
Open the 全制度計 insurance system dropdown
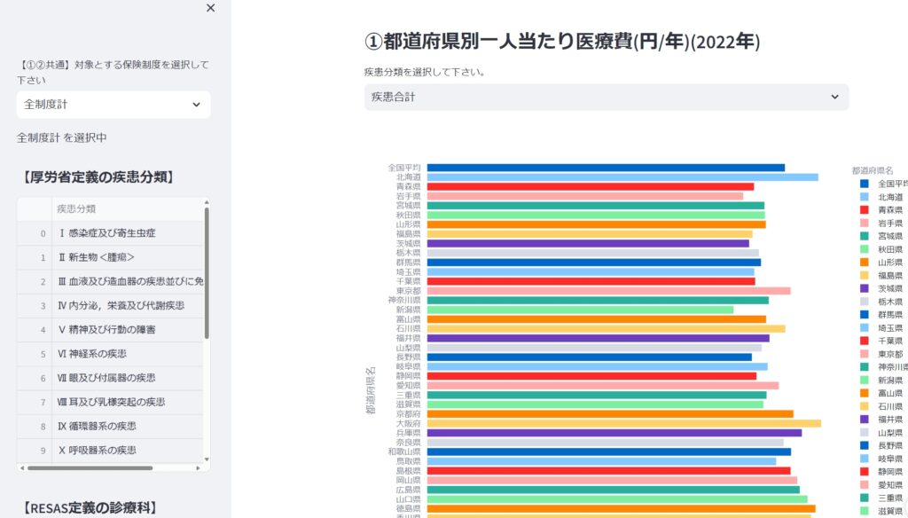click(x=113, y=105)
